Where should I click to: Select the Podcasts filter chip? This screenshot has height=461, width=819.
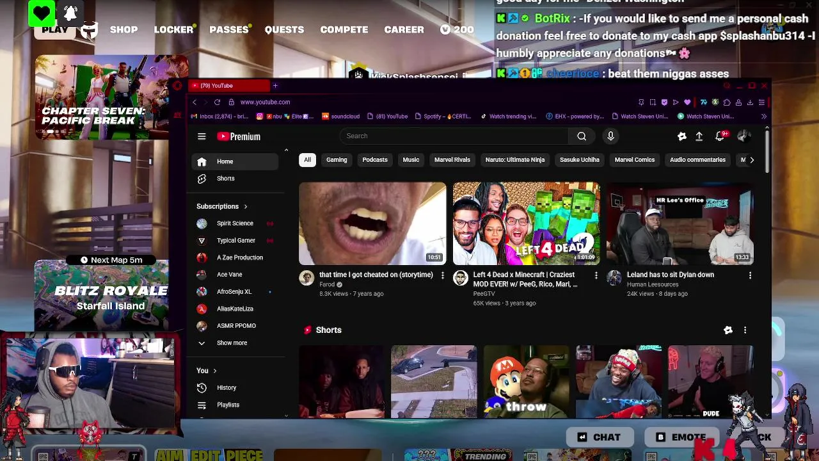pos(375,160)
